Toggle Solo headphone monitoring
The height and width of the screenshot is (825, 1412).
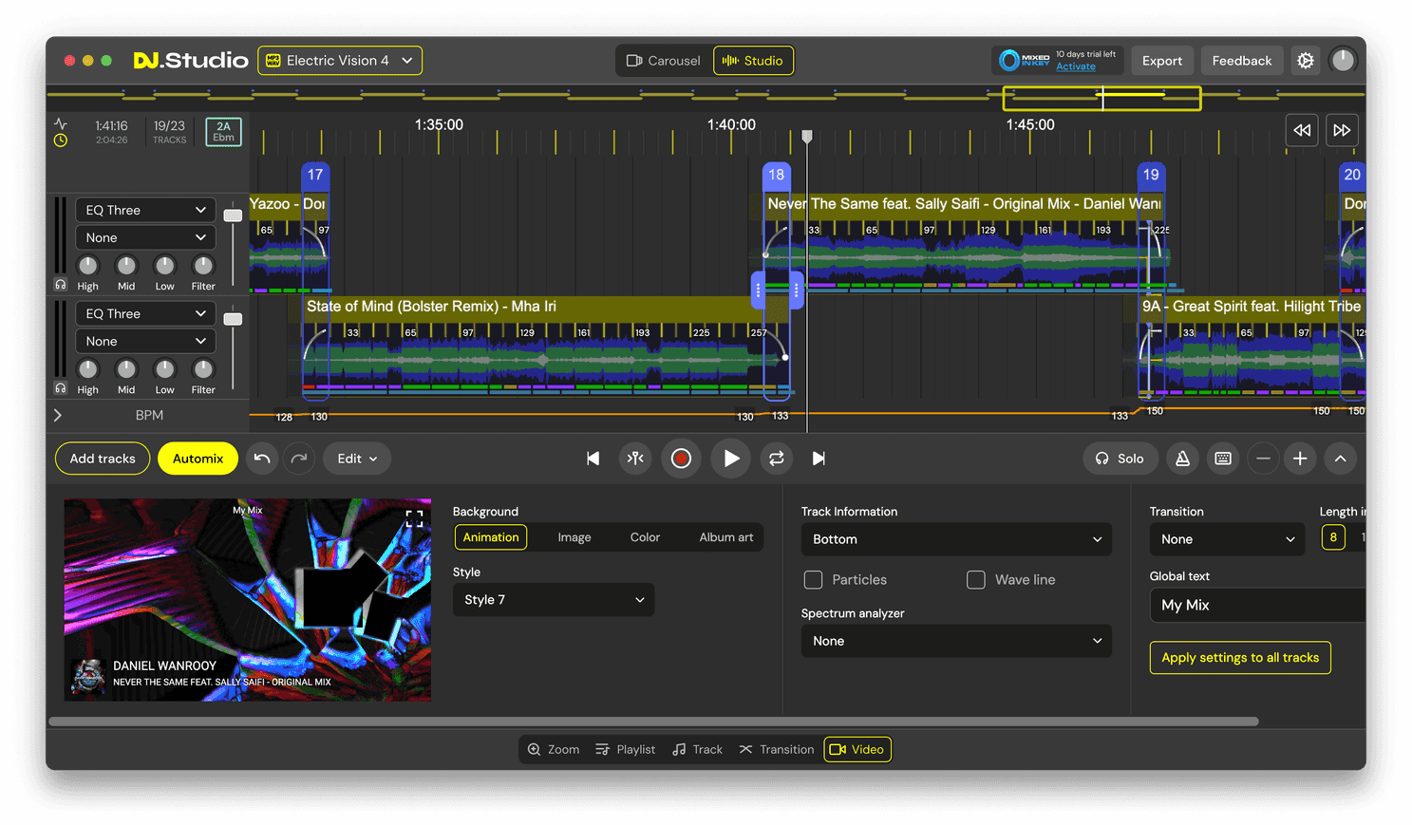1120,459
